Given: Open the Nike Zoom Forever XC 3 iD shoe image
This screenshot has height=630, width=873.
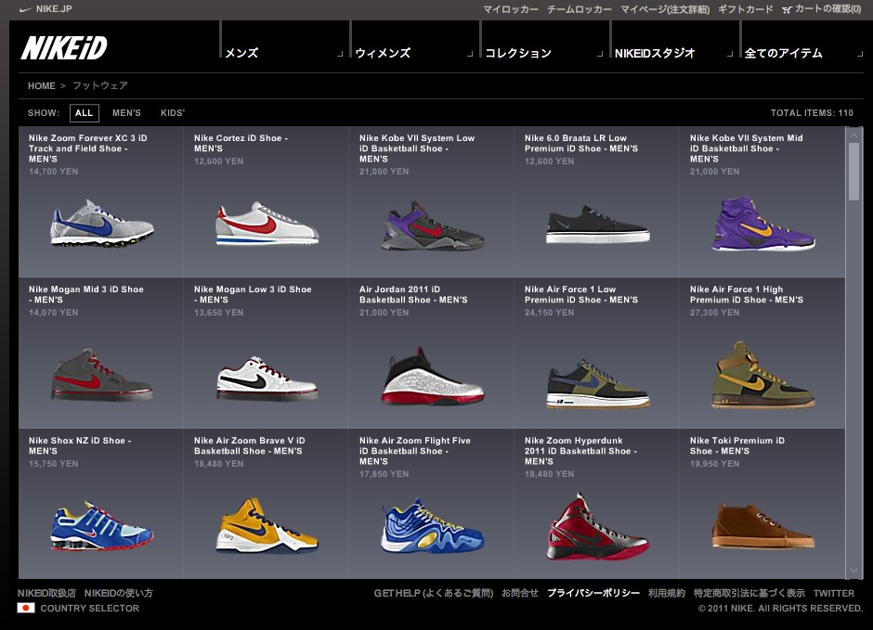Looking at the screenshot, I should click(x=102, y=224).
